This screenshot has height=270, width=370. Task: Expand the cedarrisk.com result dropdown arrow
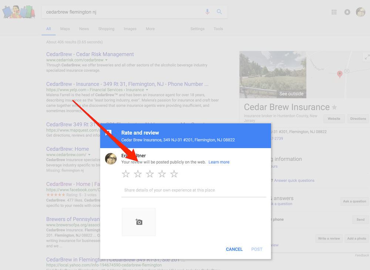[x=107, y=60]
